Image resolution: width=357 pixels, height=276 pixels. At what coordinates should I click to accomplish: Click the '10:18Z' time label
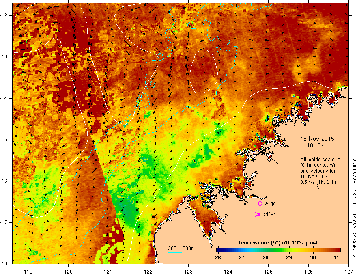point(315,145)
